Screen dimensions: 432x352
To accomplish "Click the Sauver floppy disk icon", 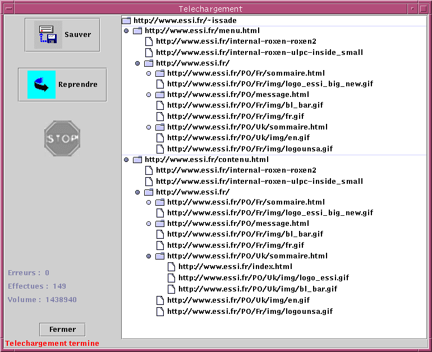I will 48,35.
